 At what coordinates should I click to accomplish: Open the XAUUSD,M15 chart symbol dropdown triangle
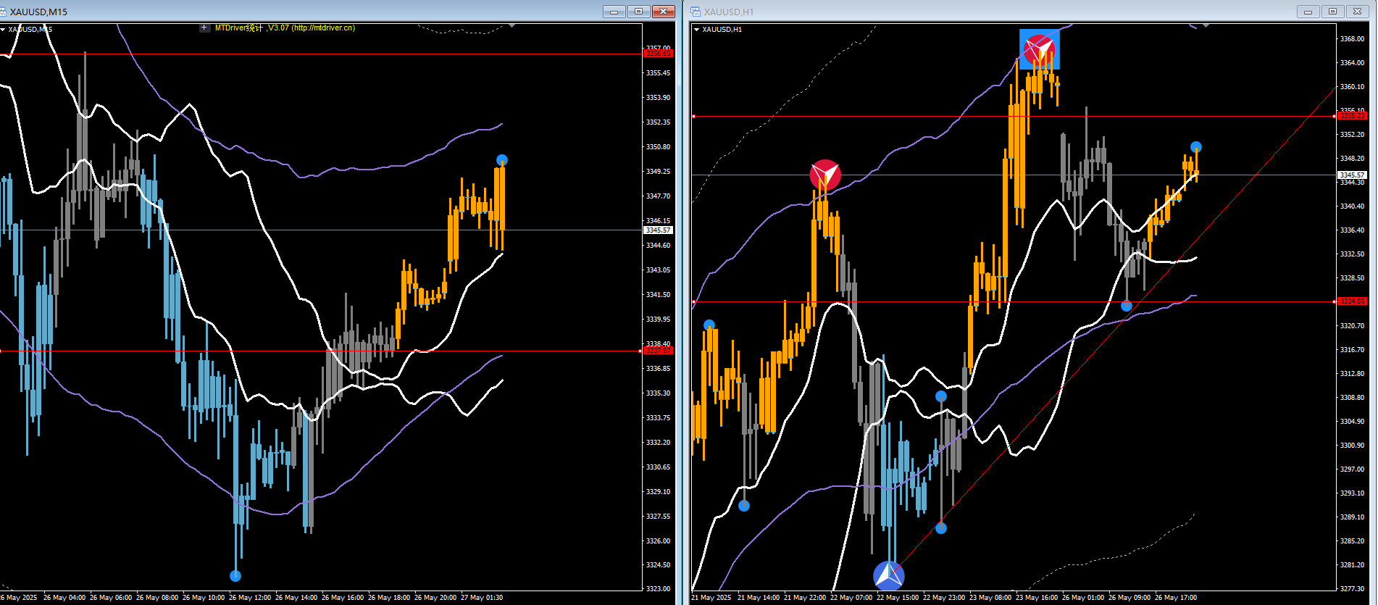[3, 30]
